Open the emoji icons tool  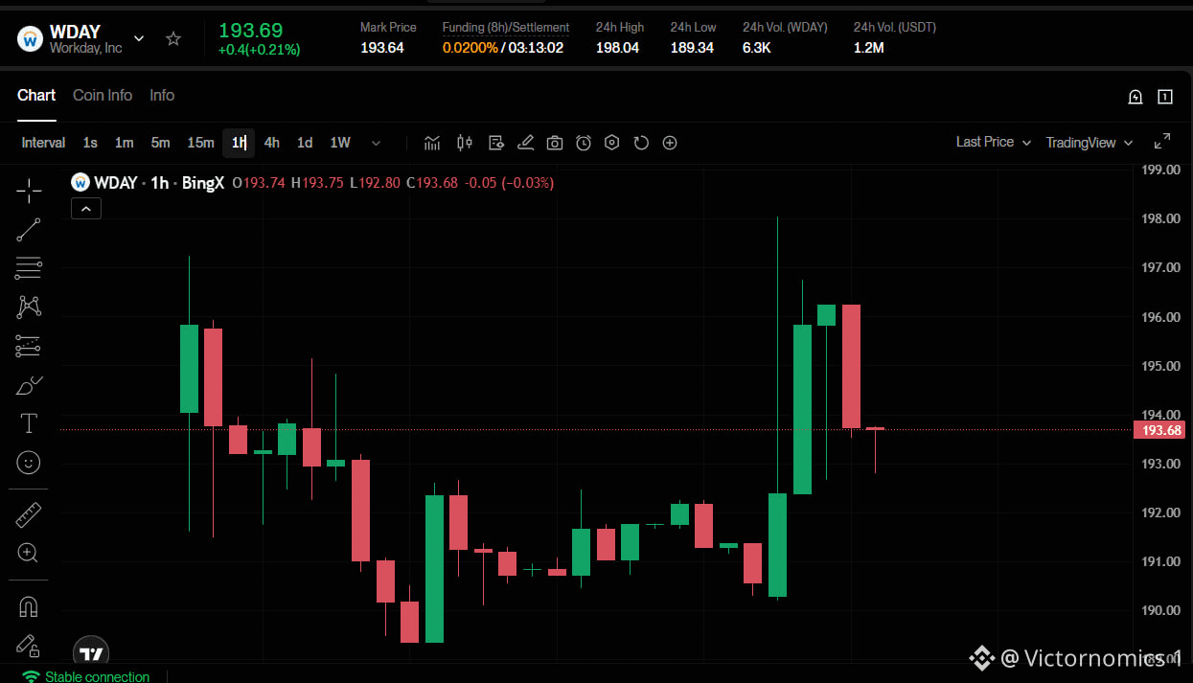tap(29, 463)
